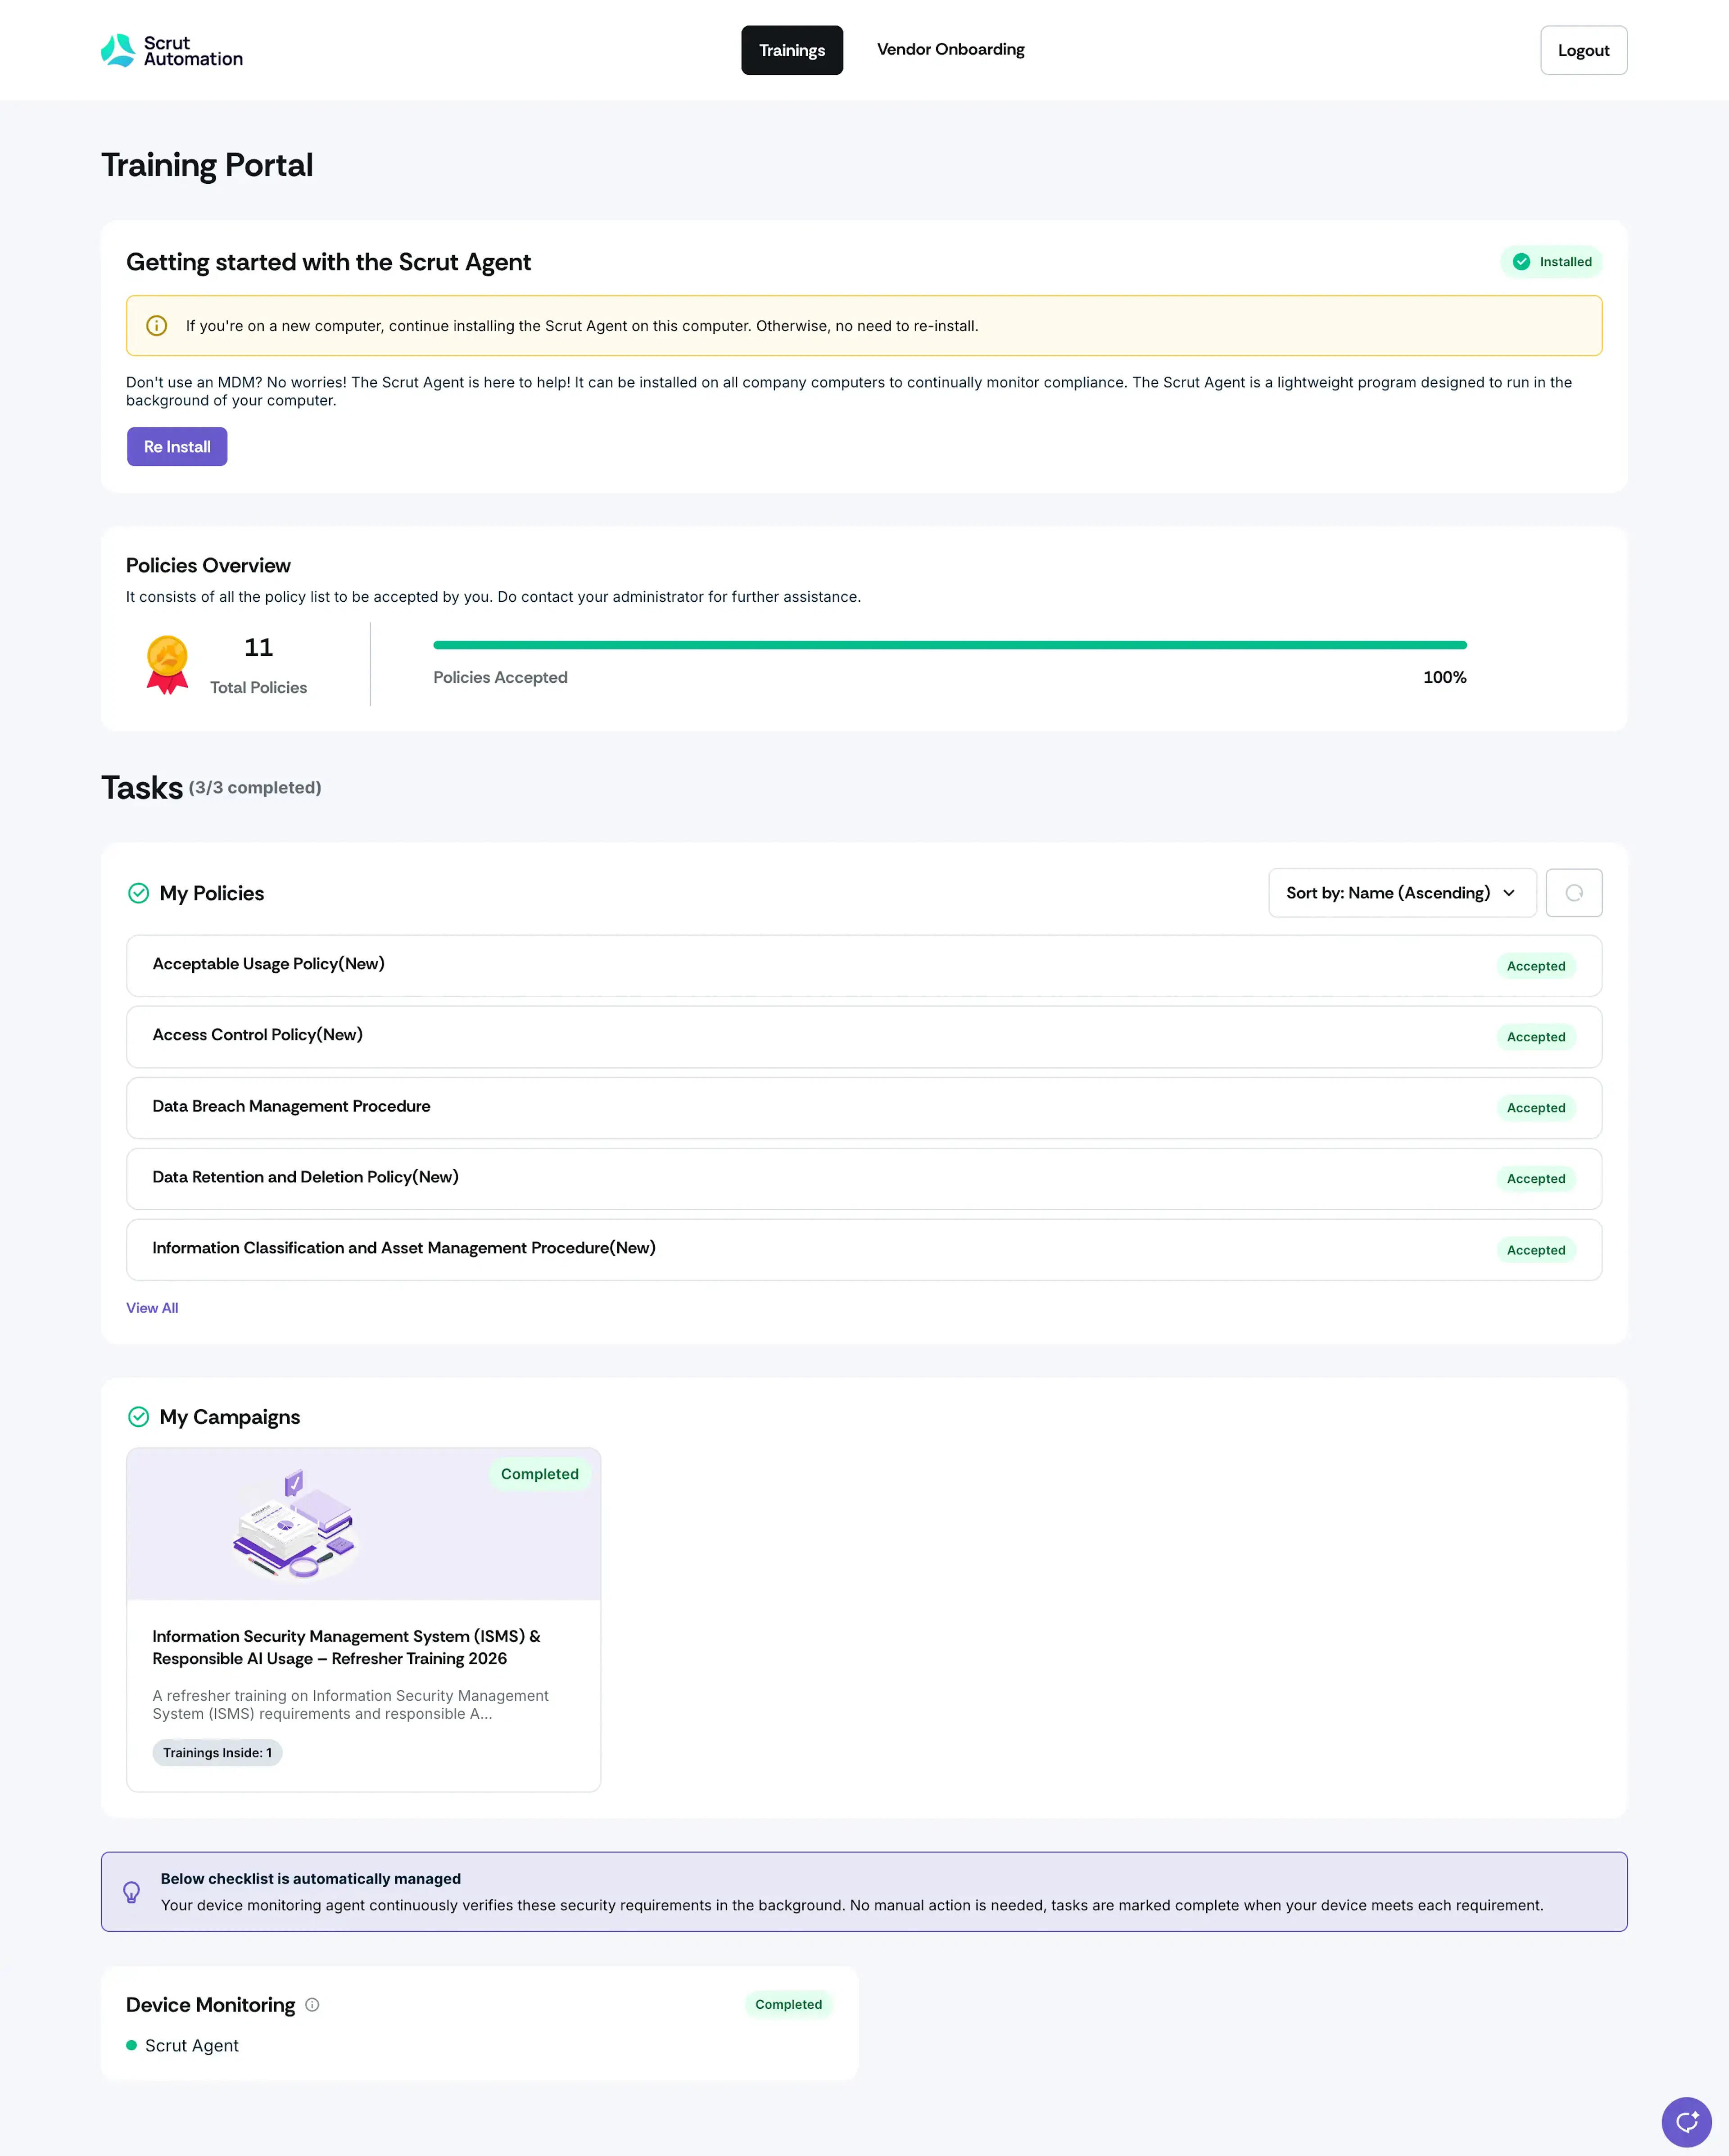Open Data Breach Management Procedure row
The image size is (1729, 2156).
pos(864,1108)
